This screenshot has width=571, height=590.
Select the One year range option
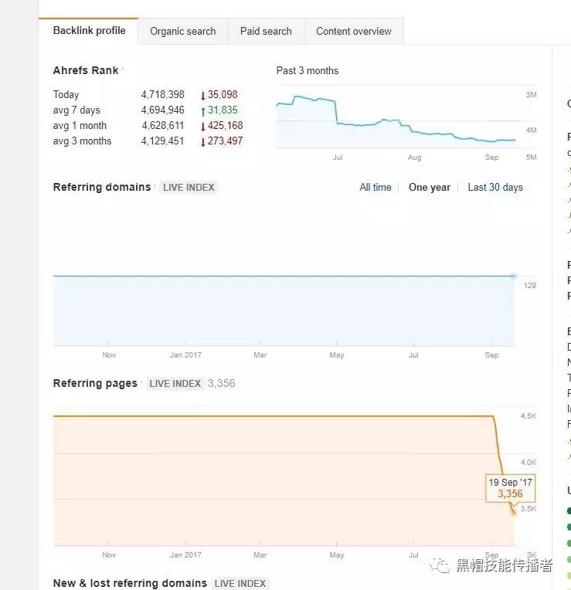[429, 187]
